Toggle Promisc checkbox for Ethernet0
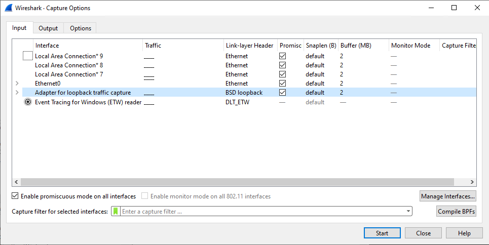The height and width of the screenshot is (245, 489). pyautogui.click(x=283, y=83)
